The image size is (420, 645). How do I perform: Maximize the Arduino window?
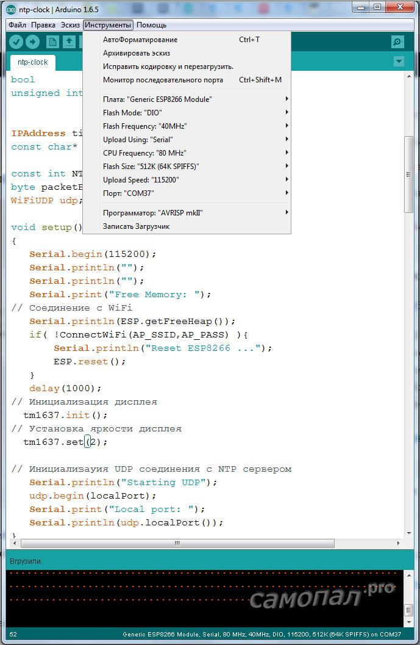click(x=377, y=7)
